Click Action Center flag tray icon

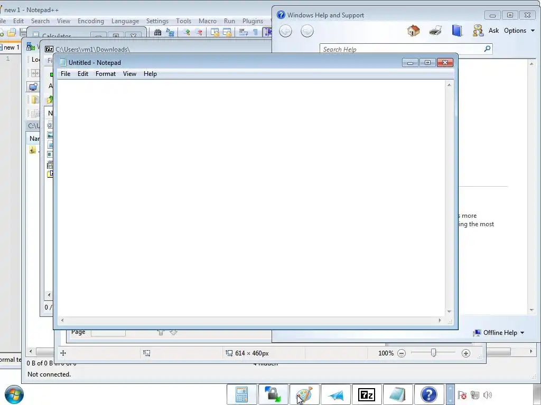[462, 395]
